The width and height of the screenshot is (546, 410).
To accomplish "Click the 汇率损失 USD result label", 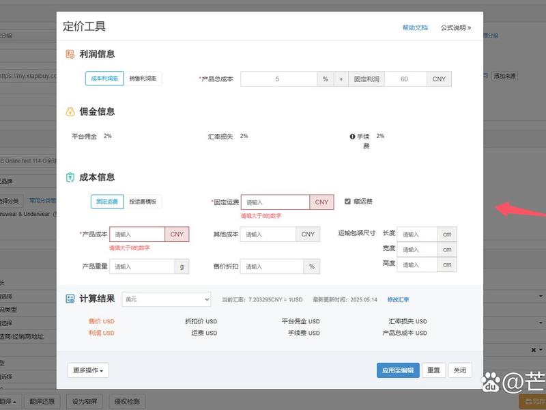I will (407, 321).
